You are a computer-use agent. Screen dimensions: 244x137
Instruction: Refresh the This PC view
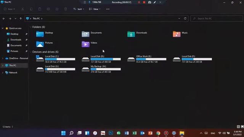point(185,19)
